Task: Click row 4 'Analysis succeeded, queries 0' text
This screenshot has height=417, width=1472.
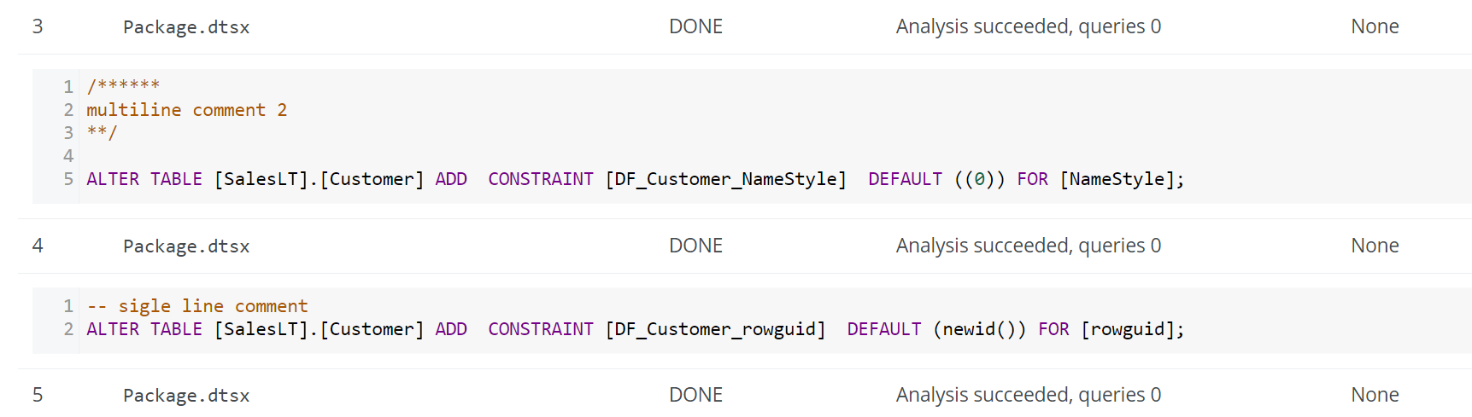Action: click(x=1028, y=246)
